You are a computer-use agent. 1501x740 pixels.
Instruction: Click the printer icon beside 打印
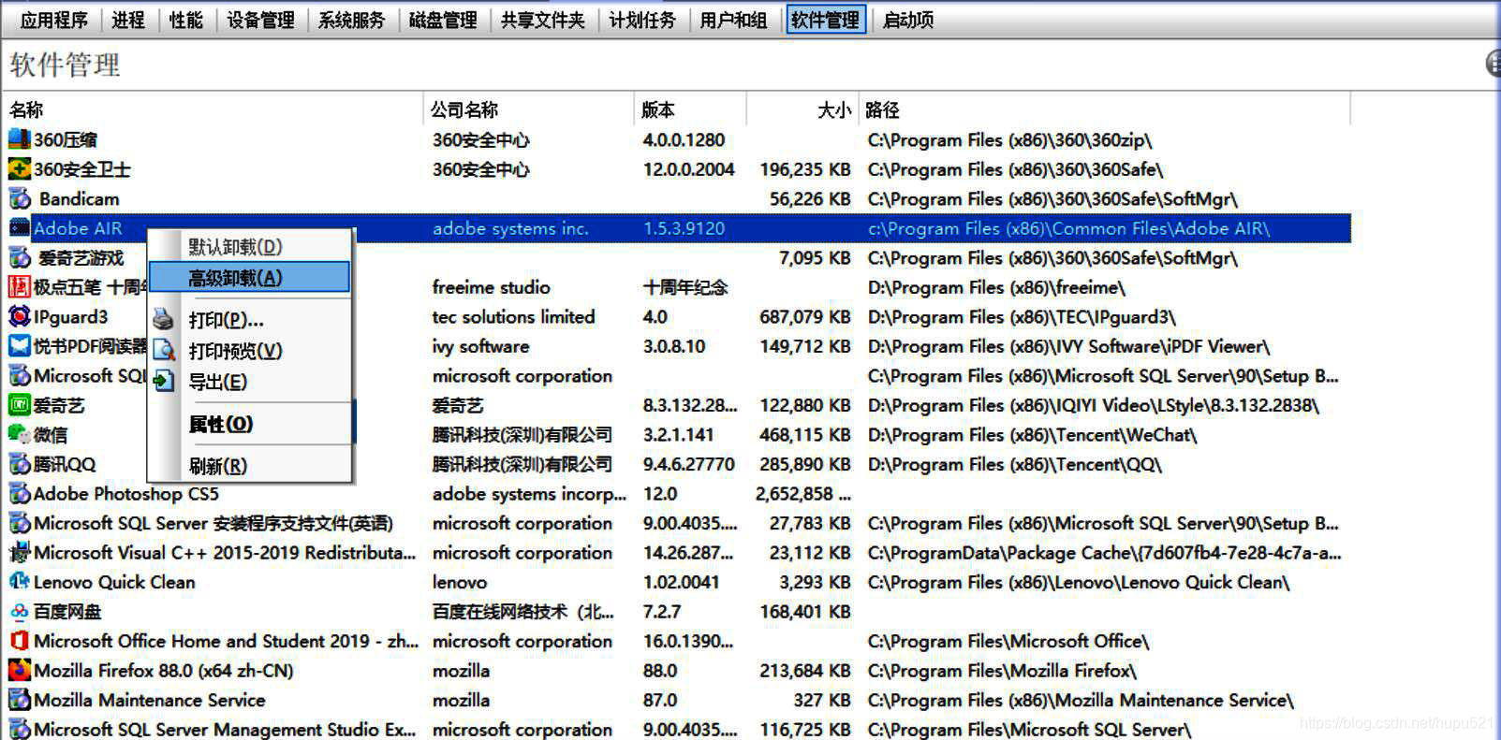click(x=164, y=320)
